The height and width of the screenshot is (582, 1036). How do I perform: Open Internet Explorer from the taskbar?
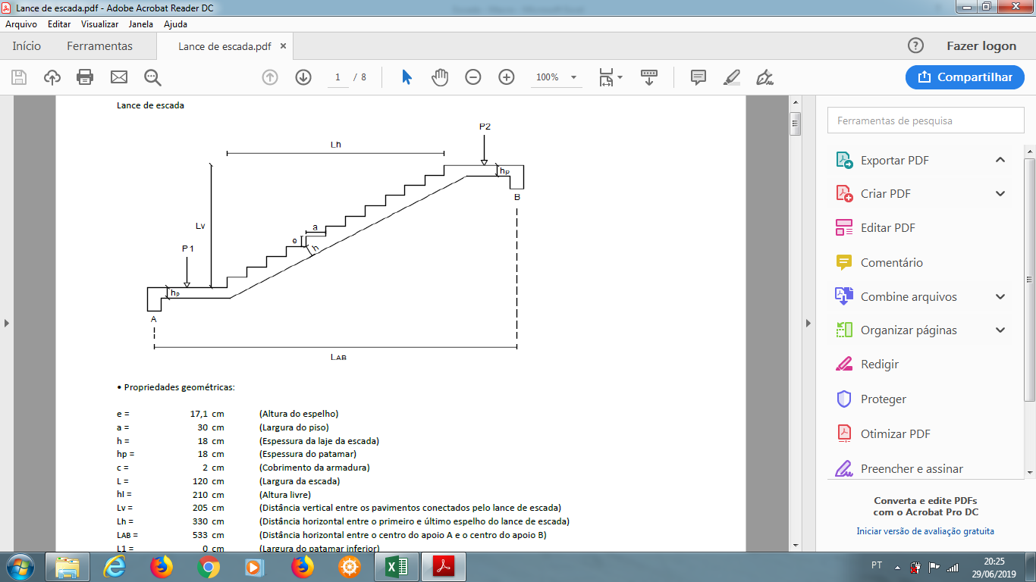coord(115,567)
